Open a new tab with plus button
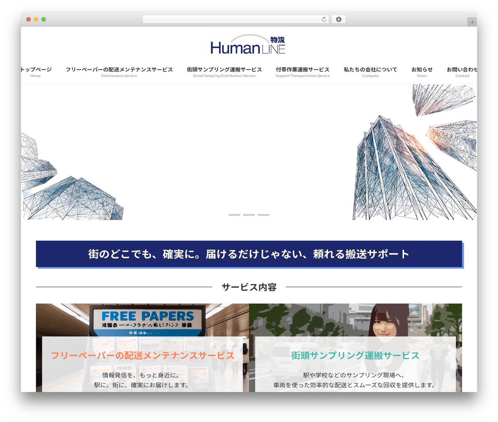498x422 pixels. pos(472,22)
